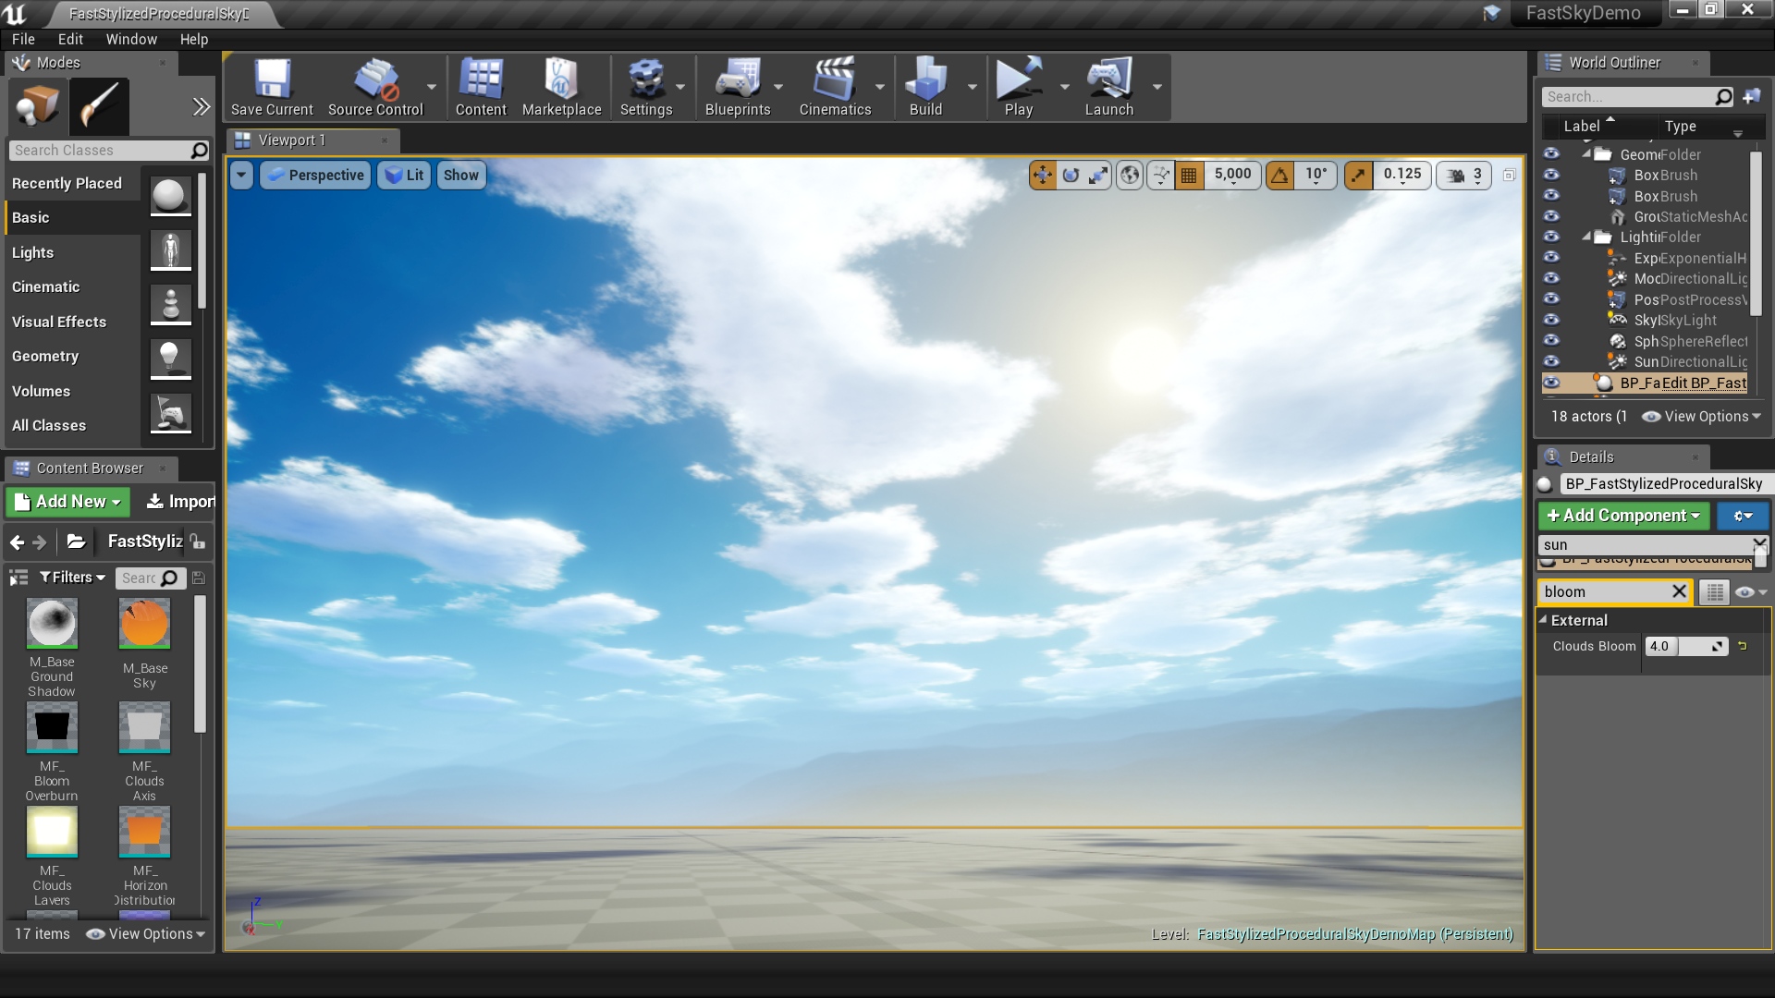Toggle visibility of SunDirectionalLic actor
The width and height of the screenshot is (1775, 998).
coord(1550,360)
